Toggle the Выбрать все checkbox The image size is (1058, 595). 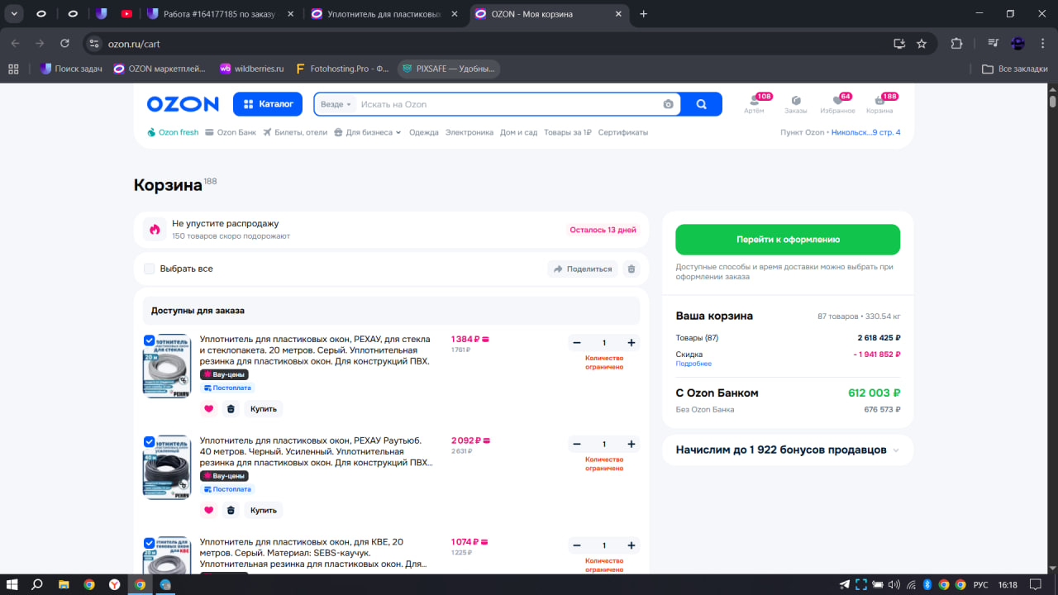(x=149, y=269)
